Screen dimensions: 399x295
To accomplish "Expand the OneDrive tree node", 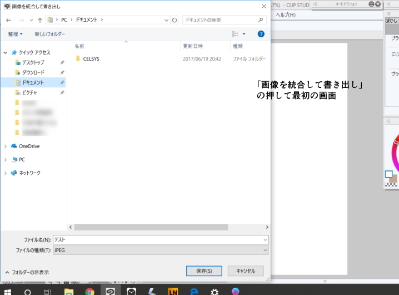I will 6,146.
